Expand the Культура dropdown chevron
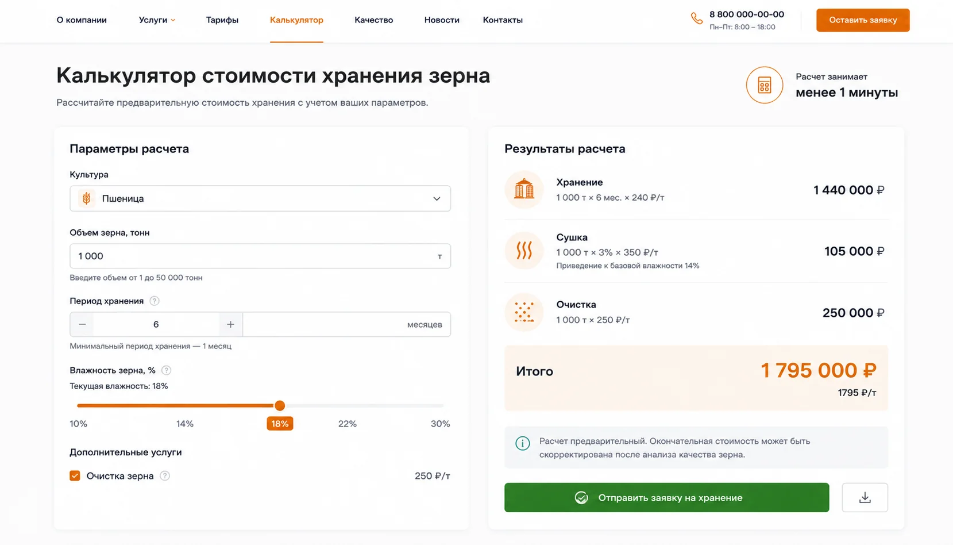 [437, 198]
